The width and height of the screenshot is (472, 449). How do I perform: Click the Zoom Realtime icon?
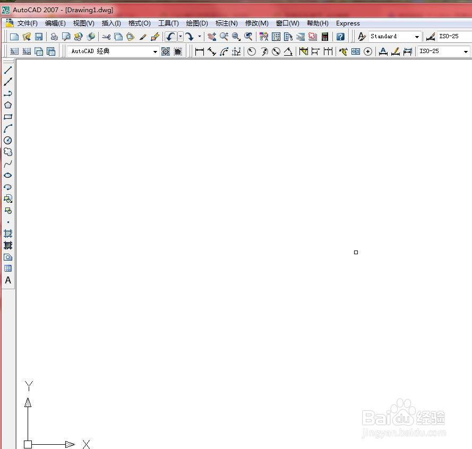224,37
